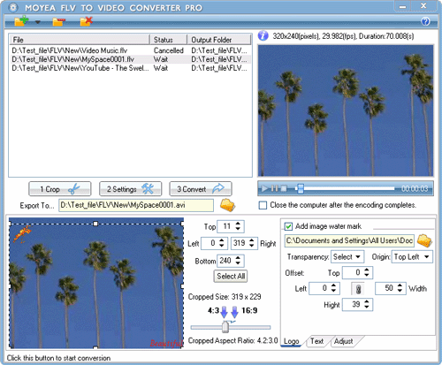The height and width of the screenshot is (365, 442).
Task: Click the app logo in title bar
Action: pyautogui.click(x=12, y=7)
